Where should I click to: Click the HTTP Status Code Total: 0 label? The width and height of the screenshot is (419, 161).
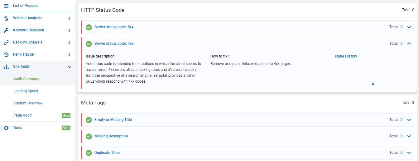click(x=408, y=10)
